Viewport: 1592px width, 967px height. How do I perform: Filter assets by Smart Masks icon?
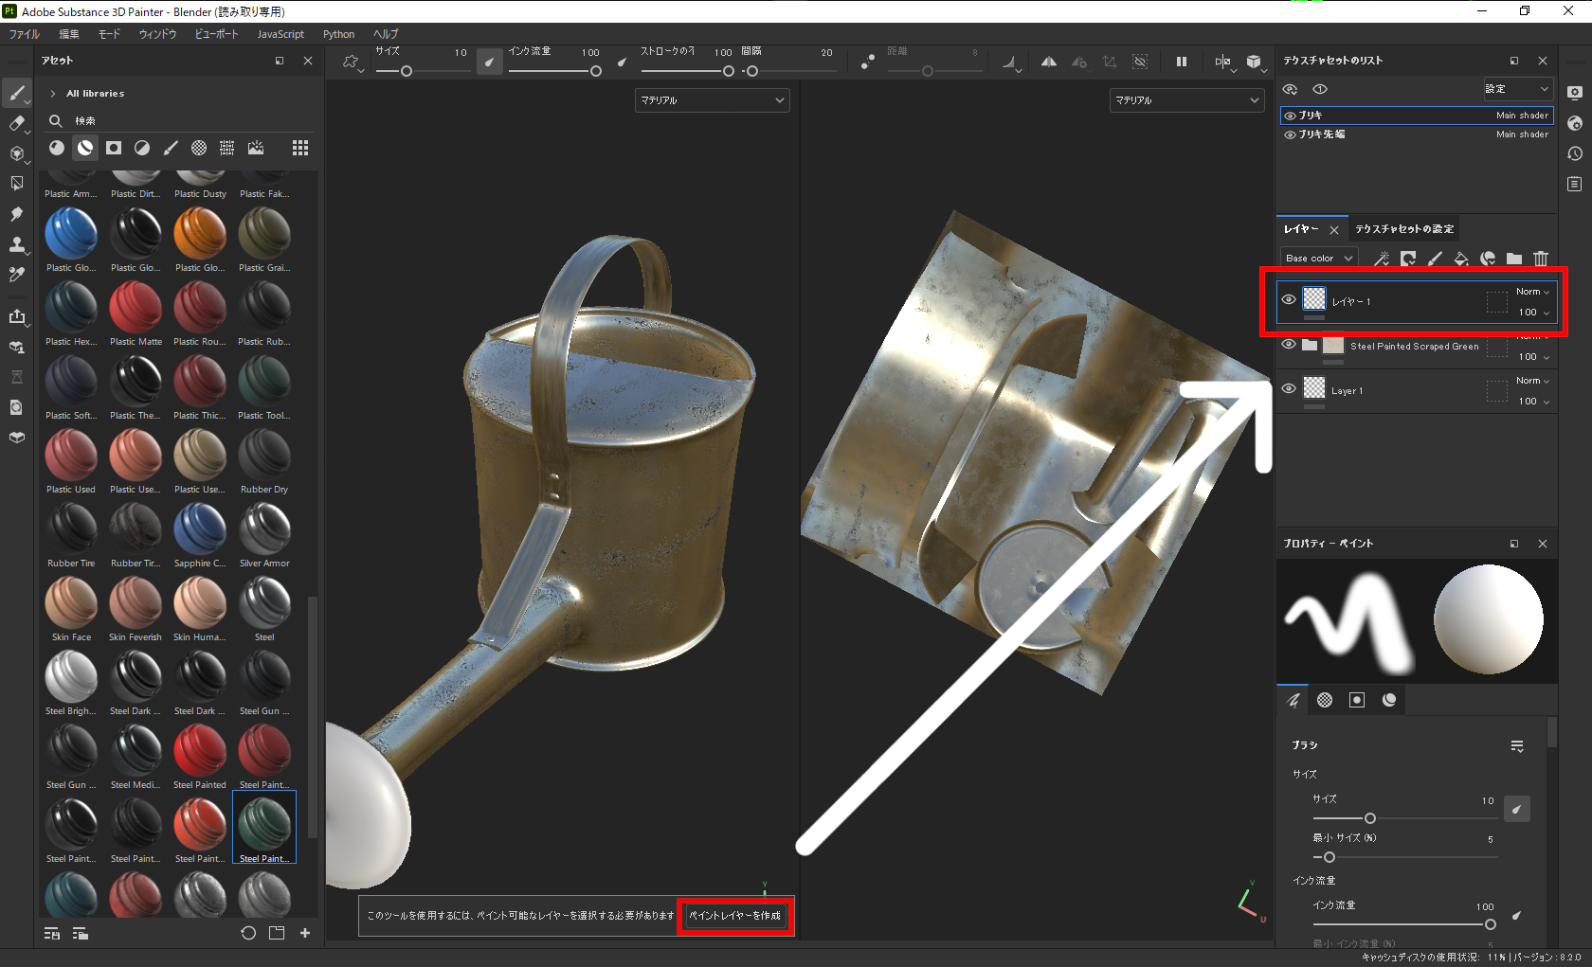114,148
